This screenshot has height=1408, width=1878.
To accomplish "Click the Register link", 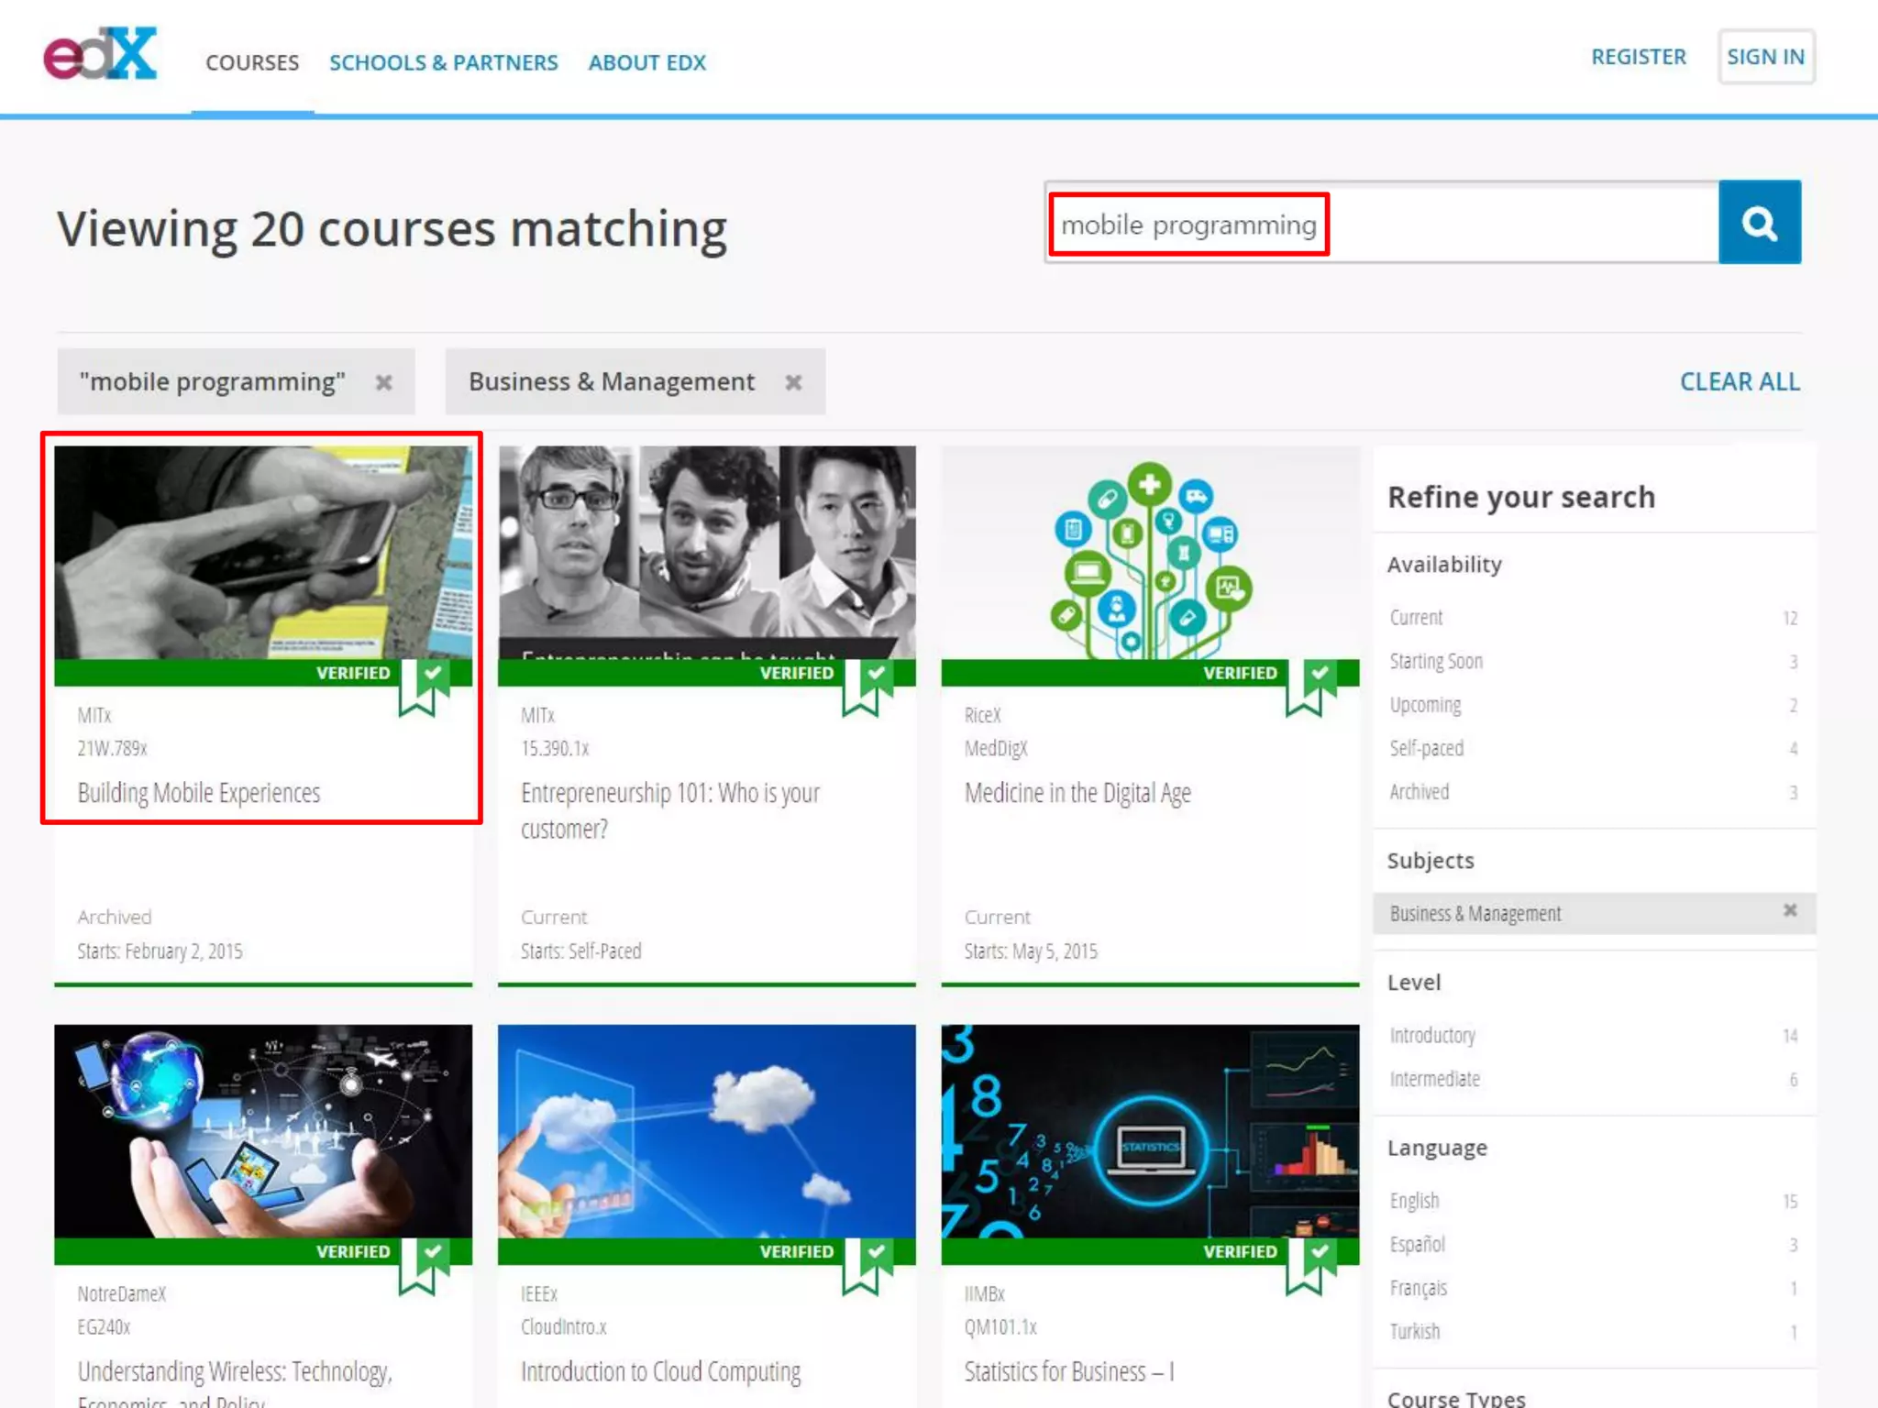I will (x=1638, y=57).
